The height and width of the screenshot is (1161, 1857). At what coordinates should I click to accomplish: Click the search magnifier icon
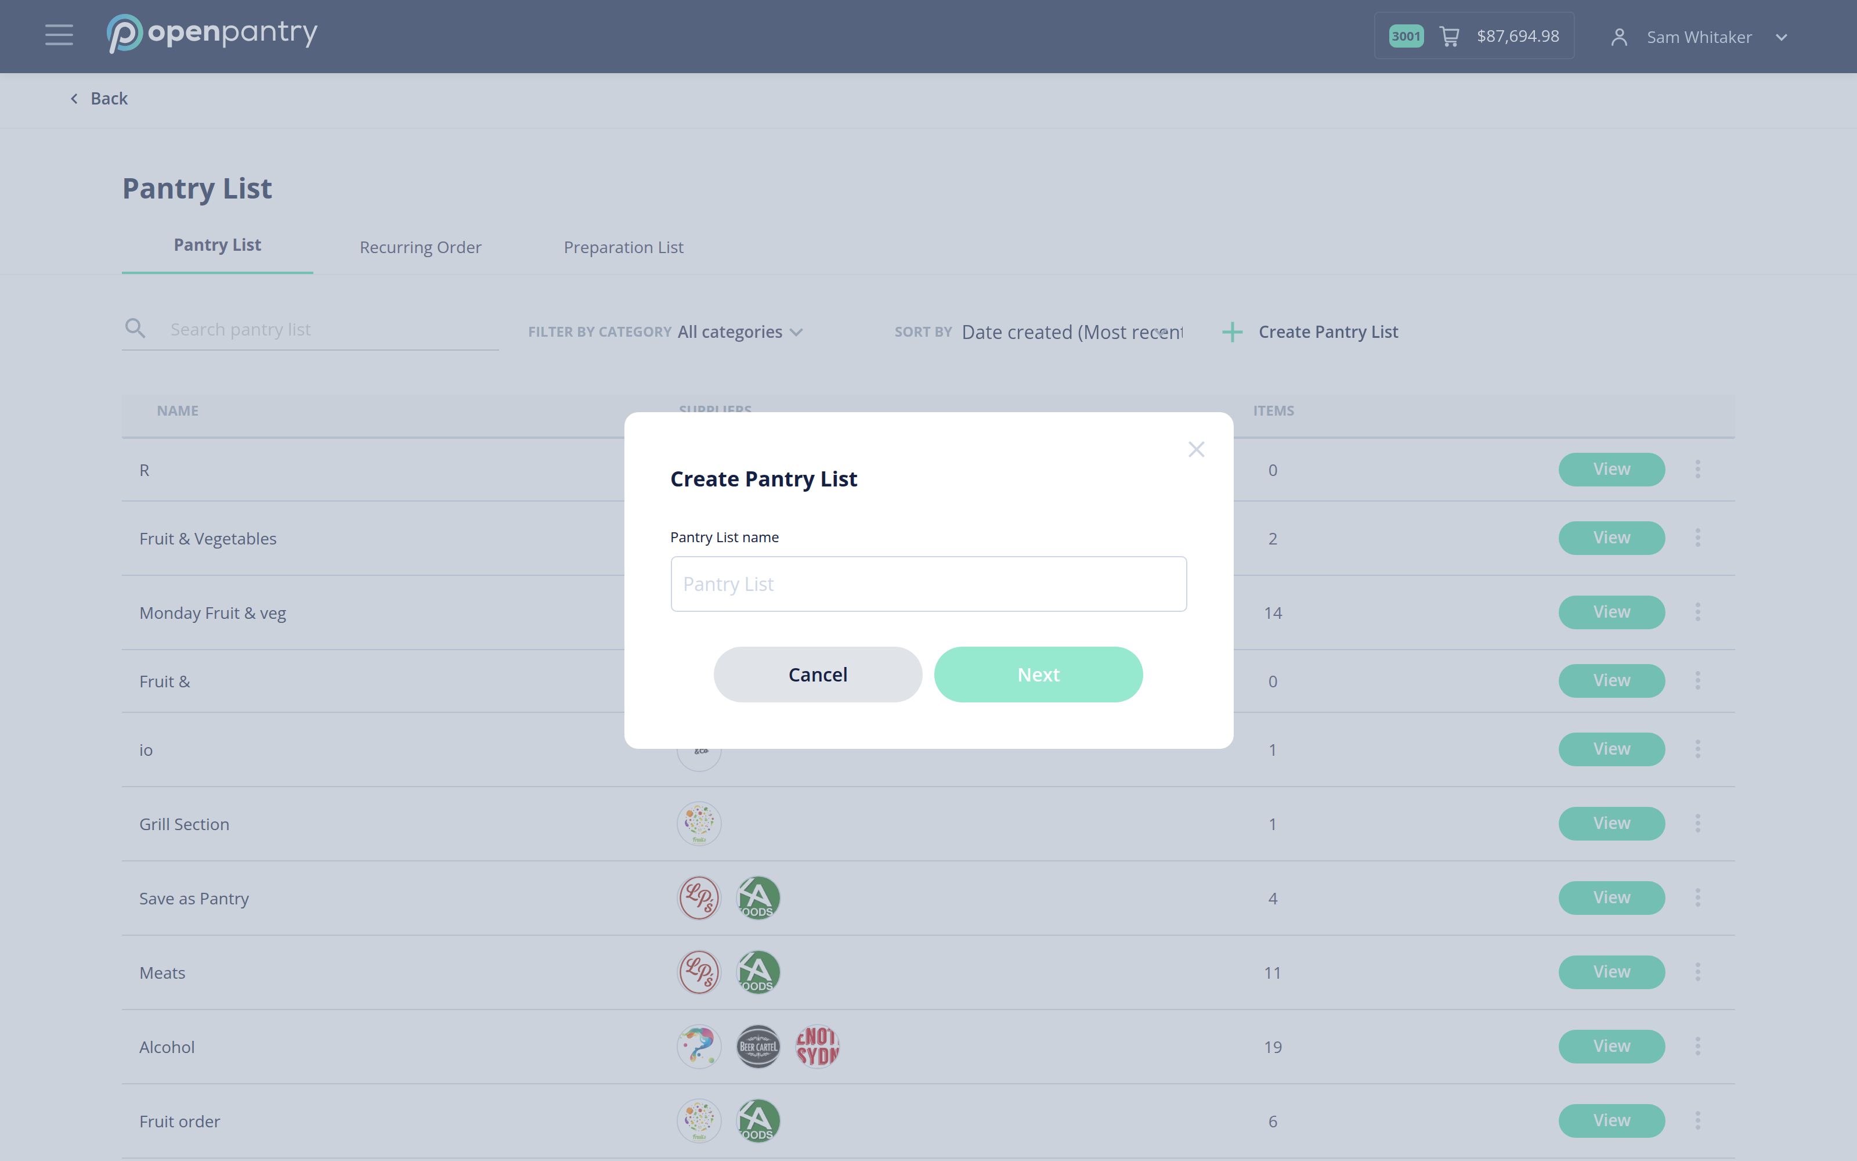coord(135,329)
